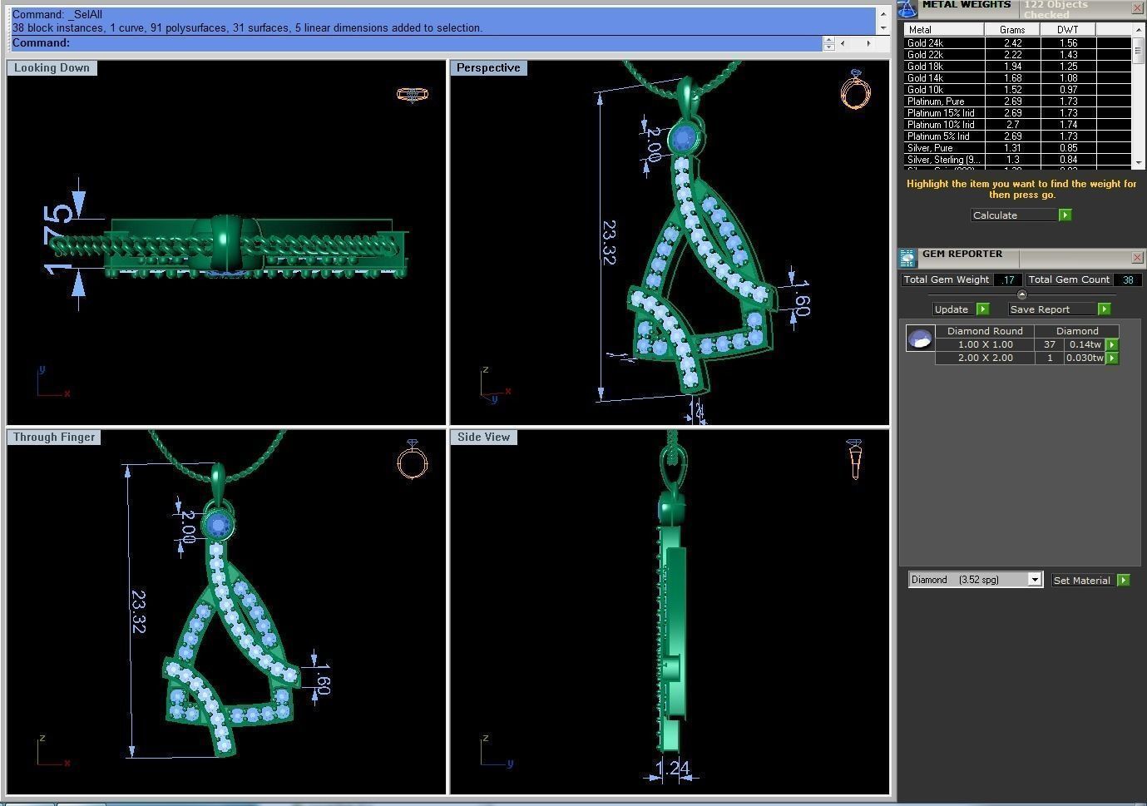Click the Gem Reporter panel icon
The width and height of the screenshot is (1147, 806).
[x=907, y=257]
